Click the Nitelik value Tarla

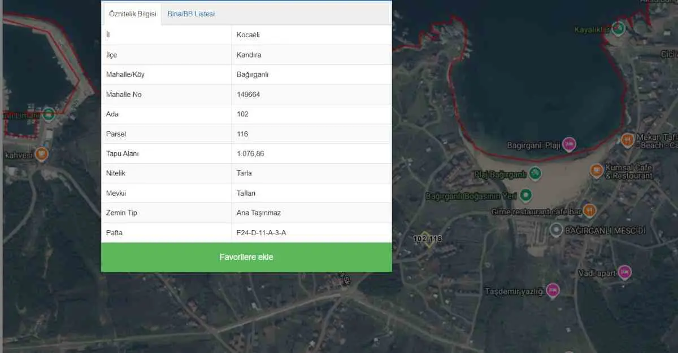244,173
